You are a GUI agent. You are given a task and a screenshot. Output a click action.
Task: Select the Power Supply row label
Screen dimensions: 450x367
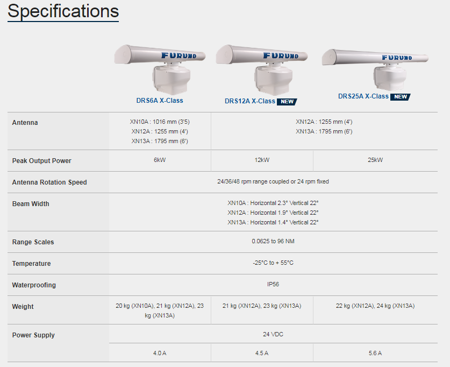tap(33, 335)
